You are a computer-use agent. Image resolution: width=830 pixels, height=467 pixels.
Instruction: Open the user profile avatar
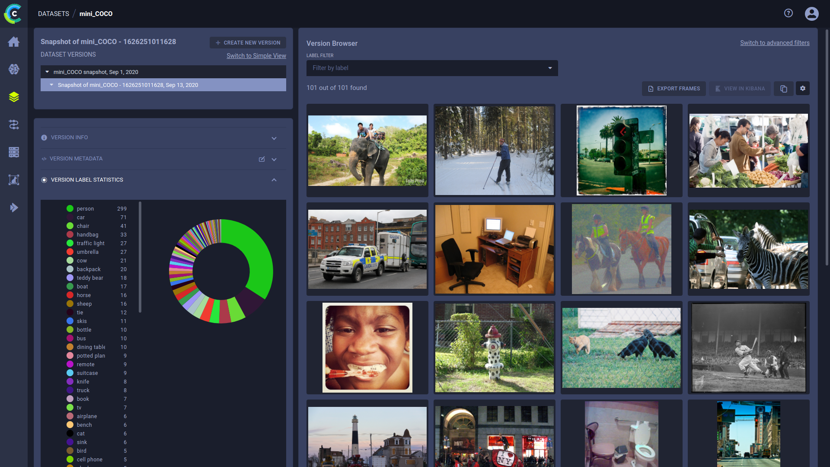point(811,13)
